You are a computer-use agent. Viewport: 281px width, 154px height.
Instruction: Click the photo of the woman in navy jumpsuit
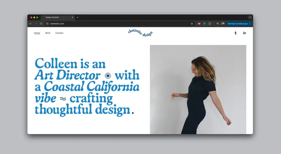coord(198,90)
